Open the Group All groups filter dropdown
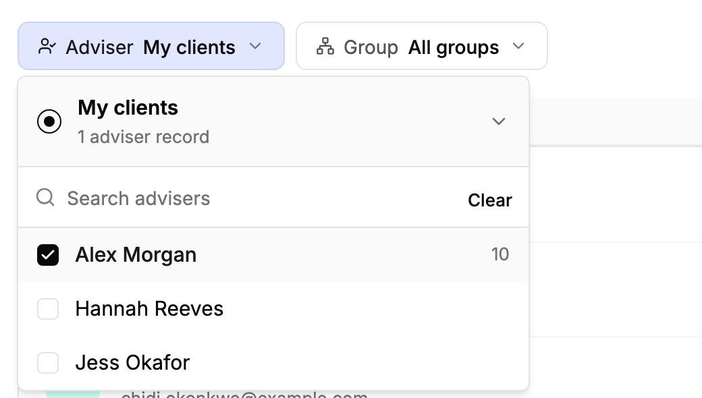Screen dimensions: 702x398 point(421,46)
